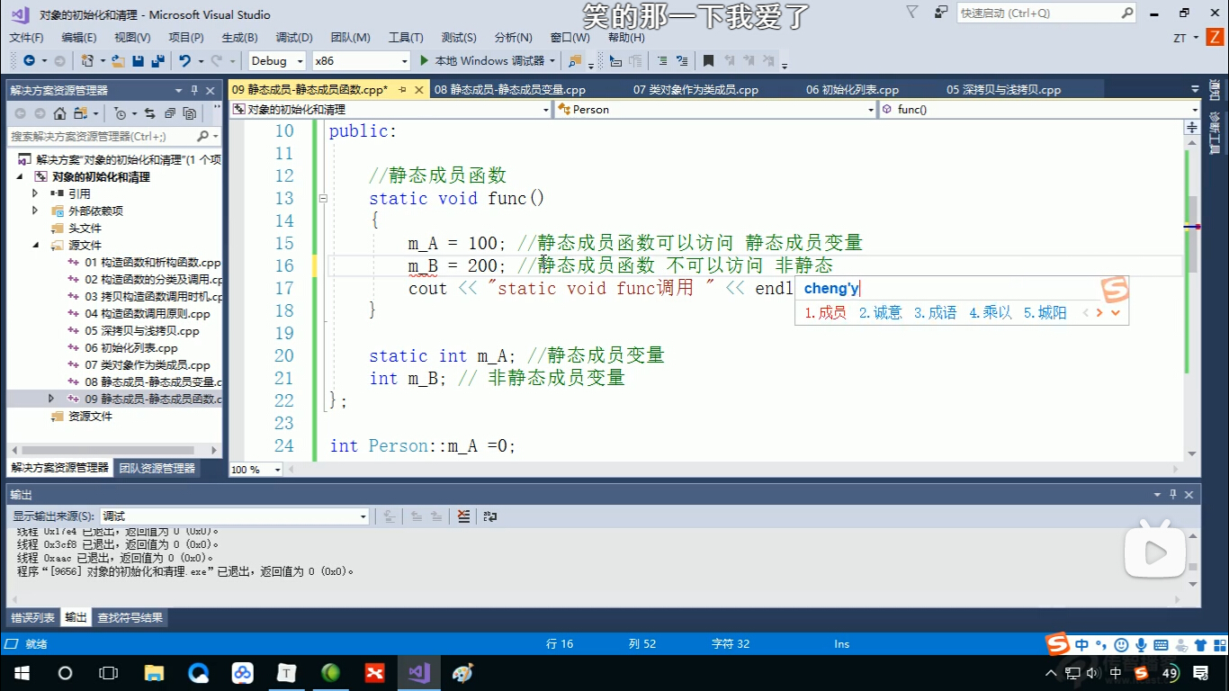Switch to the 错误列表 pane
Viewport: 1229px width, 691px height.
[31, 617]
